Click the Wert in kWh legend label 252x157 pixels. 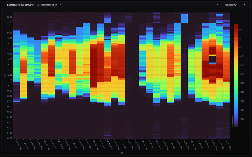click(x=232, y=121)
